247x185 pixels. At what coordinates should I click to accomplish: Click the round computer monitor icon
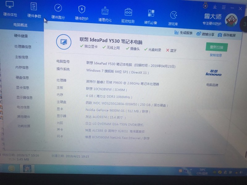point(64,42)
